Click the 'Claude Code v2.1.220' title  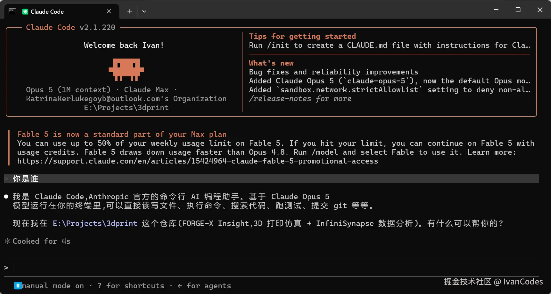(x=70, y=27)
